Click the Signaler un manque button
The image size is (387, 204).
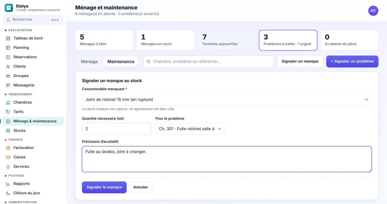(300, 61)
